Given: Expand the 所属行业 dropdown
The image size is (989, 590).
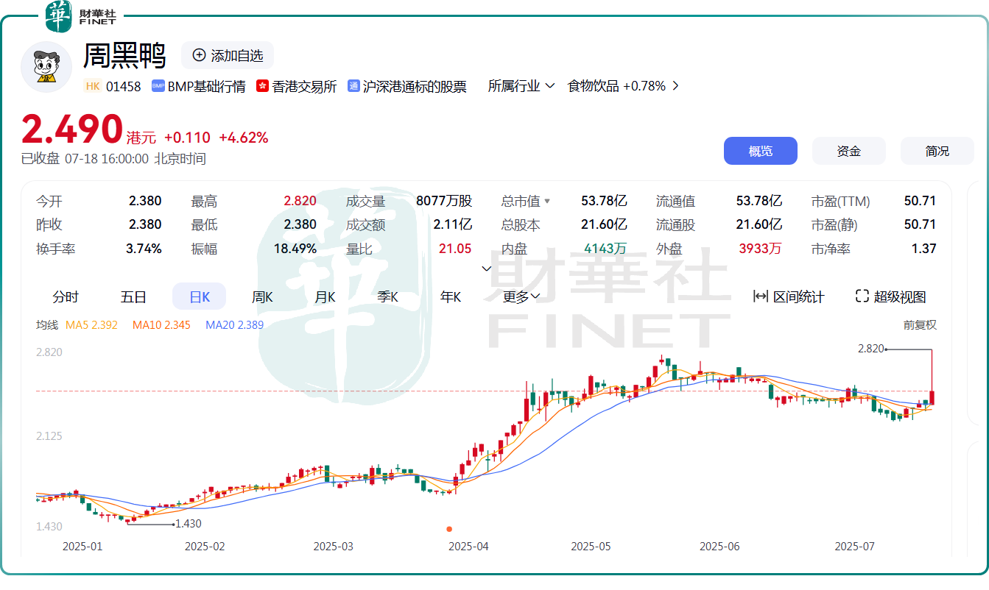Looking at the screenshot, I should [x=521, y=86].
